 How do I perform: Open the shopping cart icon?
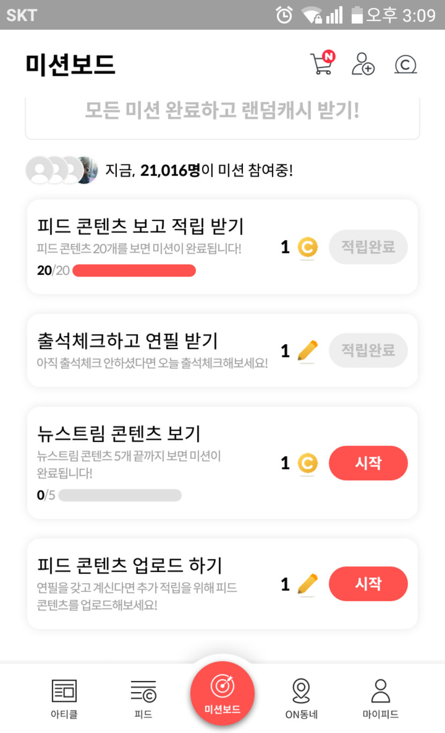[322, 64]
